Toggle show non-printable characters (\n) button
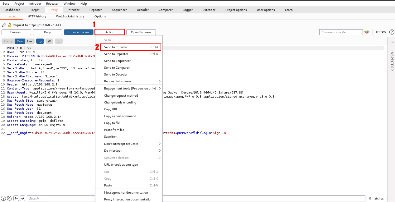 (x=49, y=41)
